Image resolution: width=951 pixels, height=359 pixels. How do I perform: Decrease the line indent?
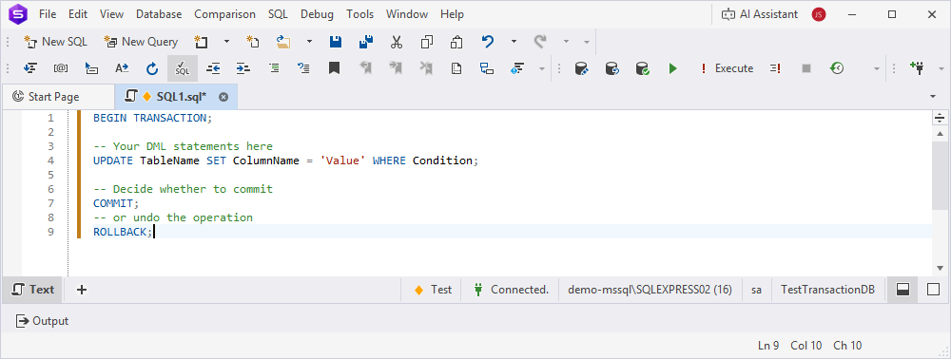point(213,68)
